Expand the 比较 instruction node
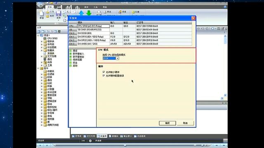 [42, 83]
